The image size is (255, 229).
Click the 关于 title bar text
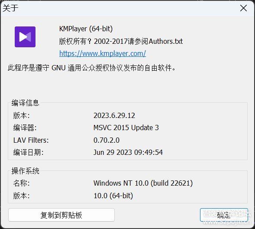pyautogui.click(x=10, y=8)
